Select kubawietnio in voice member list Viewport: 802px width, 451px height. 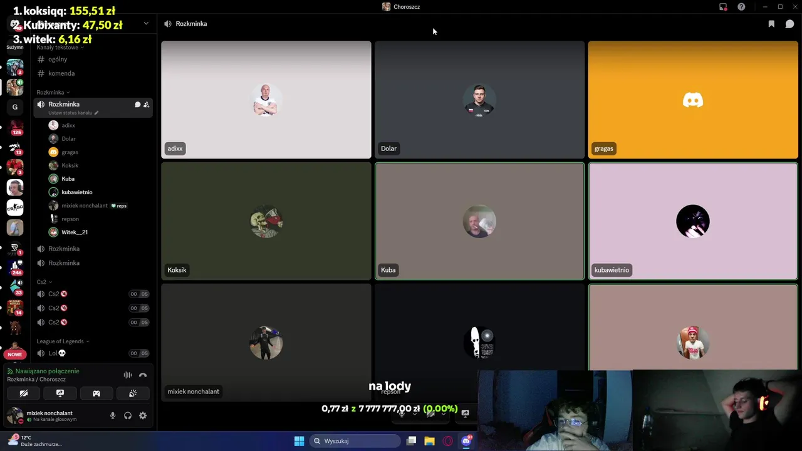99,192
